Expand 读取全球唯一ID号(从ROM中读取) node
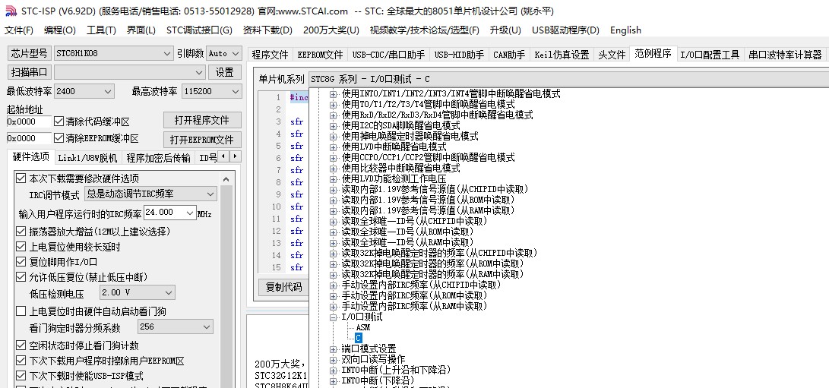The height and width of the screenshot is (388, 829). pos(333,232)
